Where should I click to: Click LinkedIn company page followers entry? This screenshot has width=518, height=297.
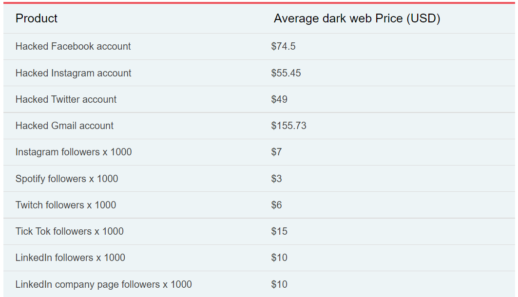pyautogui.click(x=103, y=284)
